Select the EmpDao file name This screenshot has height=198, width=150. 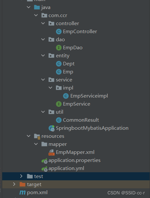pyautogui.click(x=73, y=48)
